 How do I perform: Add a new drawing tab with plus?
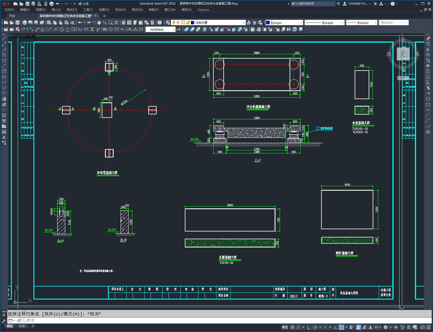coord(104,16)
